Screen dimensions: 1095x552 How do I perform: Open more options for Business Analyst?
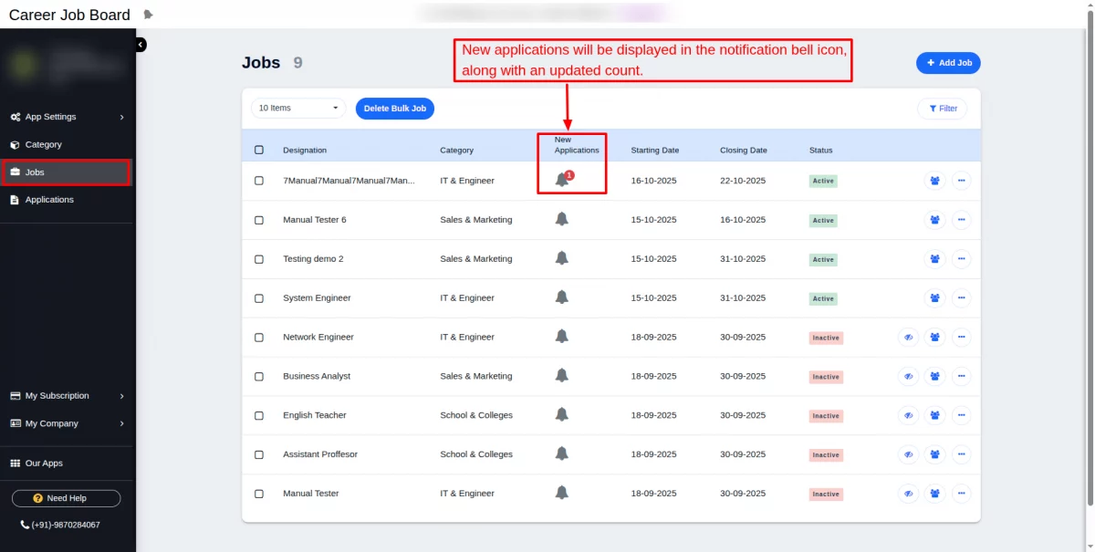(962, 377)
